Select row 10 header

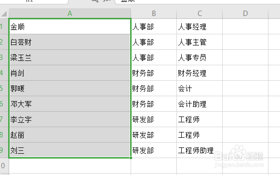tap(4, 165)
